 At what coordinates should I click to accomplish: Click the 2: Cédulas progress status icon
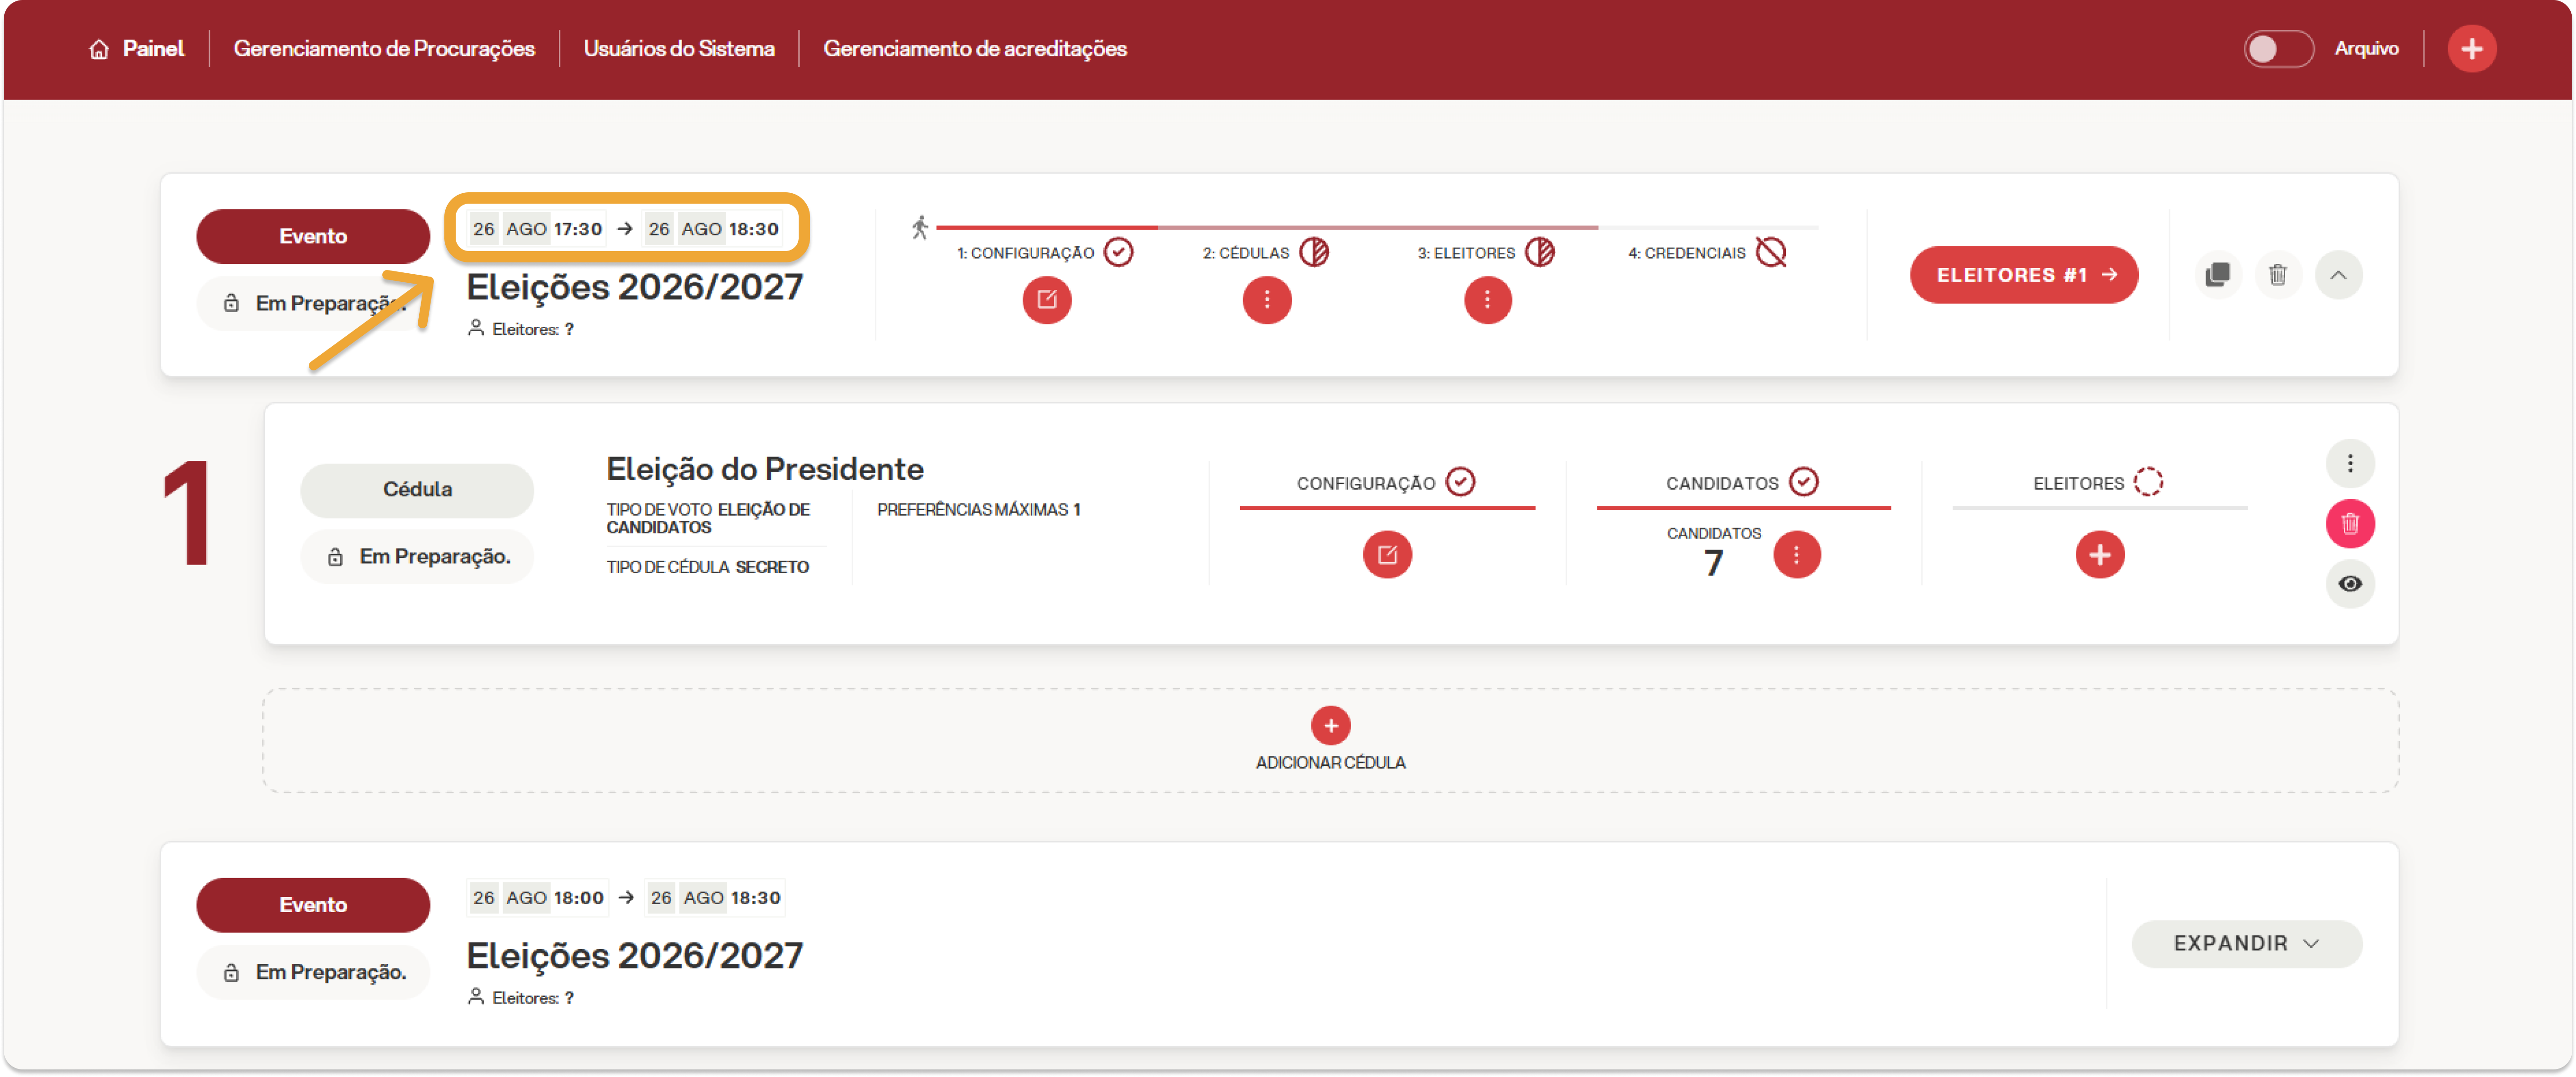[x=1314, y=252]
